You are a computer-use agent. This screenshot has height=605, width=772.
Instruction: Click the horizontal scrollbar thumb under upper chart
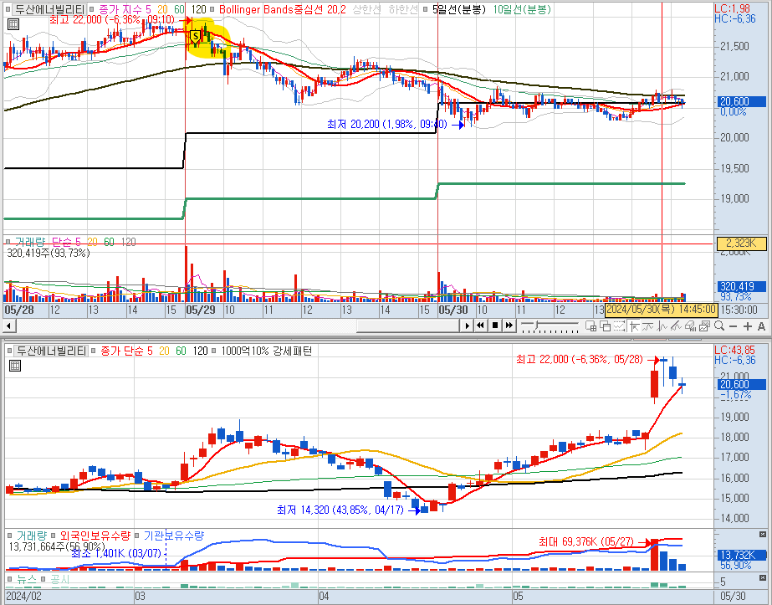407,326
